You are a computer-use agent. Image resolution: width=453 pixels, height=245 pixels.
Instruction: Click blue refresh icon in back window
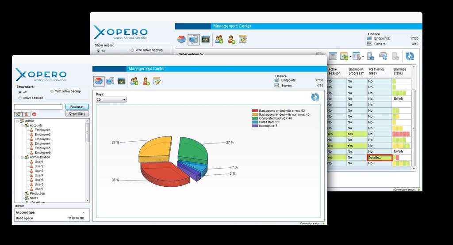[410, 56]
